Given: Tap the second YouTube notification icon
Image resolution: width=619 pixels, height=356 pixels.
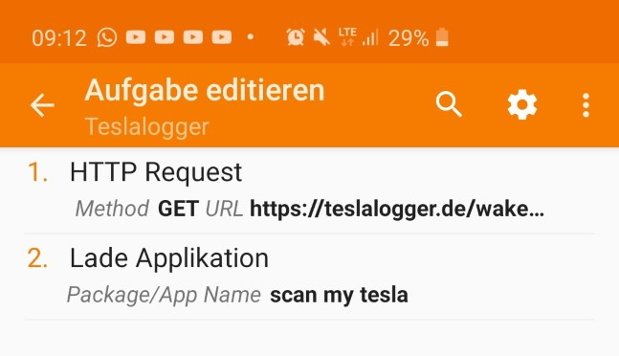Looking at the screenshot, I should (165, 37).
